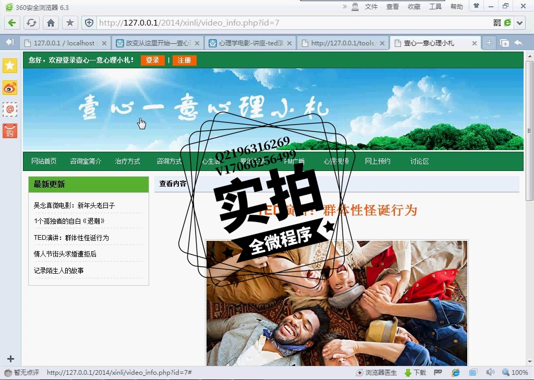Open the 收藏 menu

click(x=414, y=6)
